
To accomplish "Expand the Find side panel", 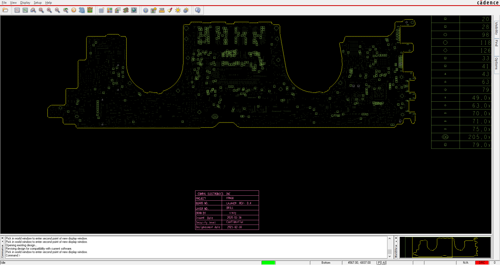I will click(x=497, y=43).
